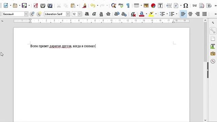Screen dimensions: 217x122
Task: Expand the paste options dropdown arrow
Action: click(x=78, y=5)
